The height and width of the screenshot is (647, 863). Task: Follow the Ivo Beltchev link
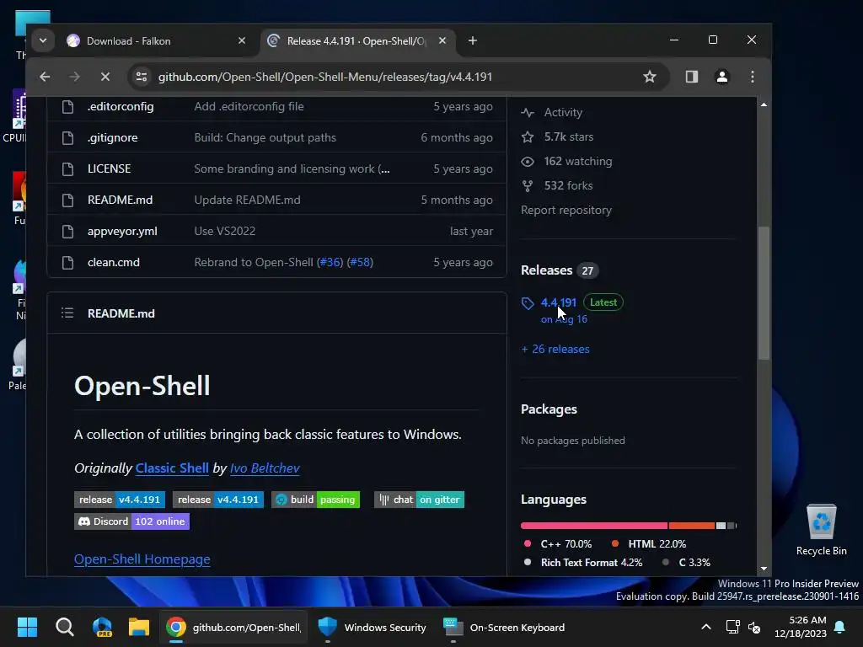pyautogui.click(x=264, y=468)
